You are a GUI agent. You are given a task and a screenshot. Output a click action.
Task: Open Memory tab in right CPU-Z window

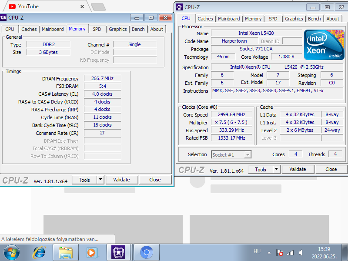click(253, 19)
